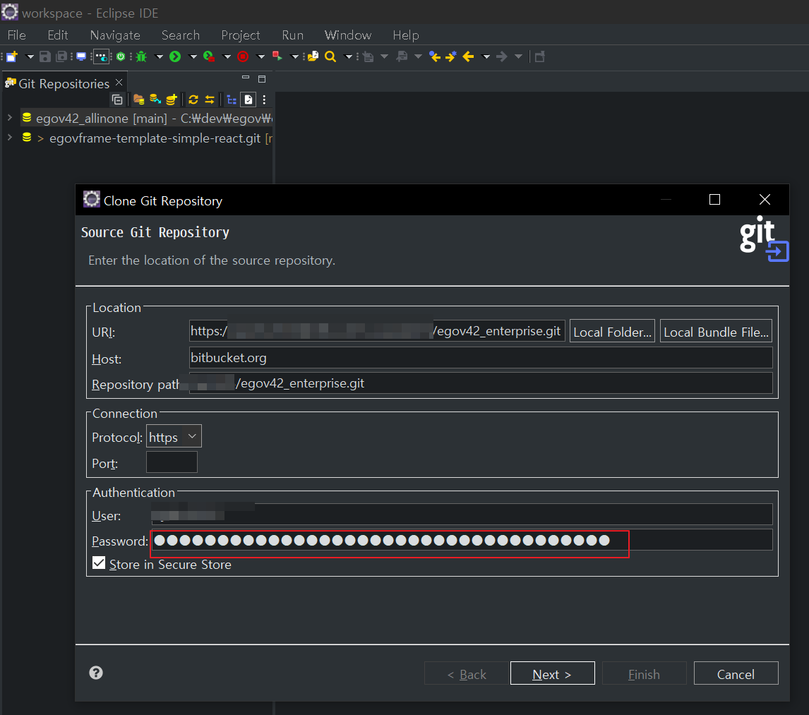Image resolution: width=809 pixels, height=715 pixels.
Task: Open the Git Repositories view menu dots
Action: pos(264,100)
